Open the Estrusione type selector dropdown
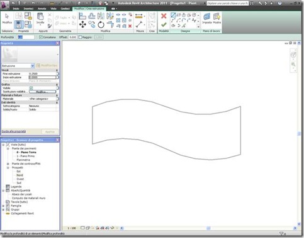Image resolution: width=304 pixels, height=238 pixels. 33,66
